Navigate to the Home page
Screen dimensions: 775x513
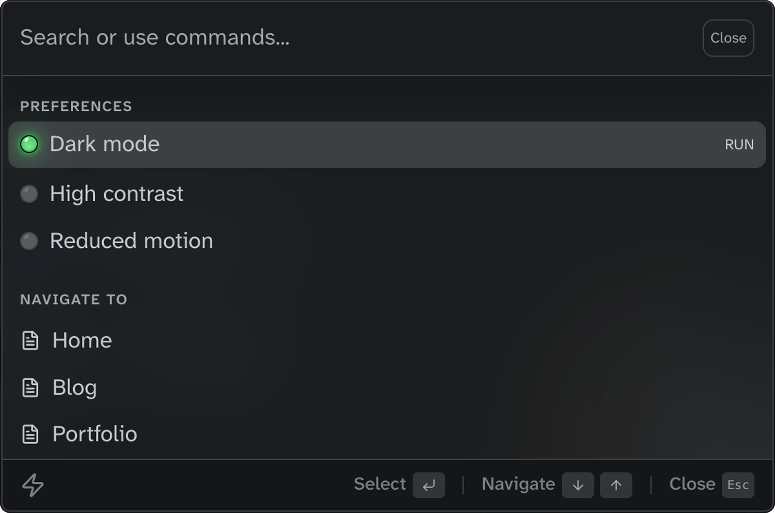pyautogui.click(x=82, y=340)
